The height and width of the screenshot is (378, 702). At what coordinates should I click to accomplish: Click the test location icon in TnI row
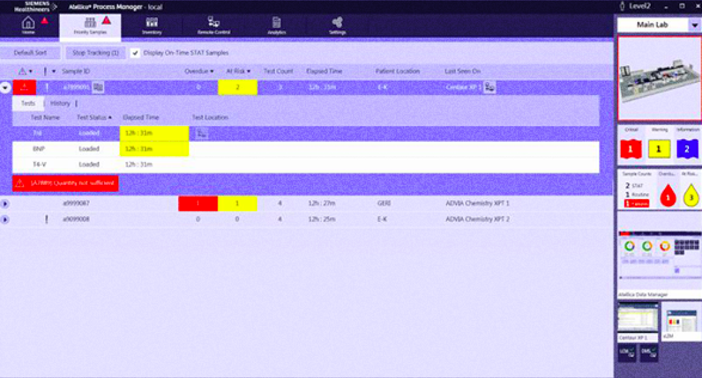202,133
